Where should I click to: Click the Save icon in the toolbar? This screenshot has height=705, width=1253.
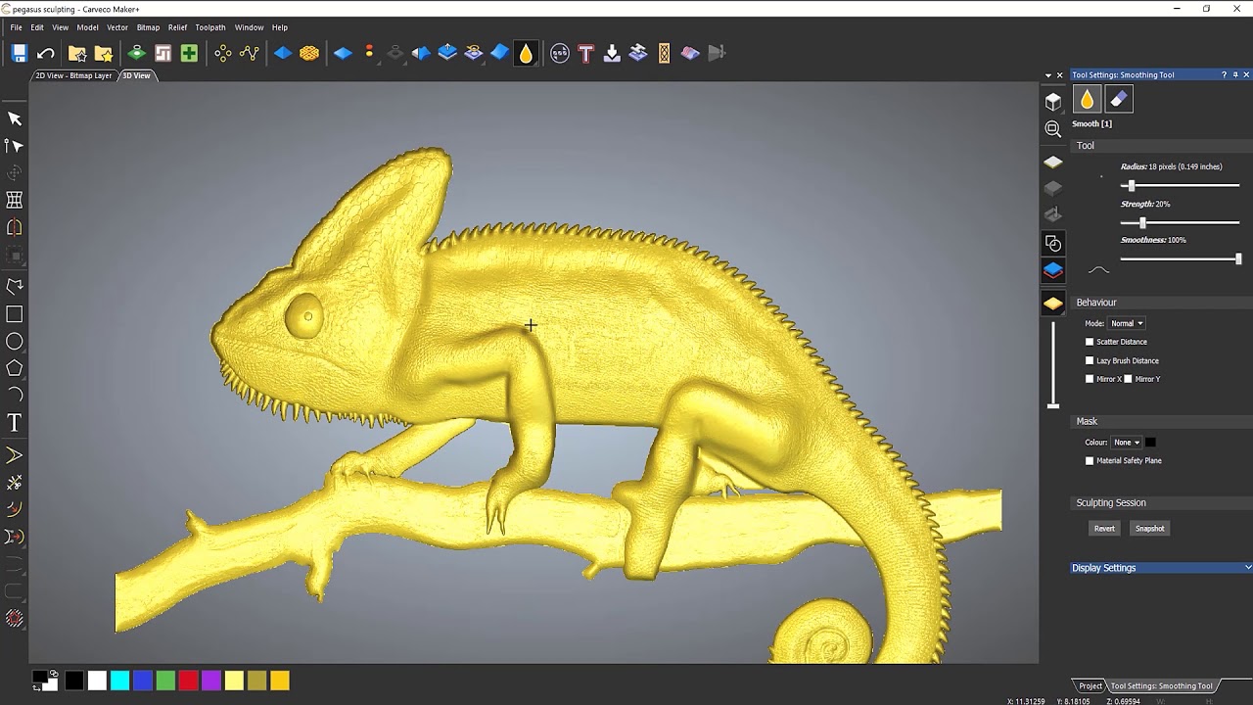click(x=19, y=53)
